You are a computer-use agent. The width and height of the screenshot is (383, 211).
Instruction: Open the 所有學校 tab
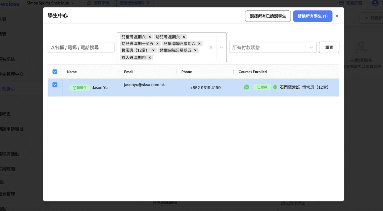[x=98, y=3]
